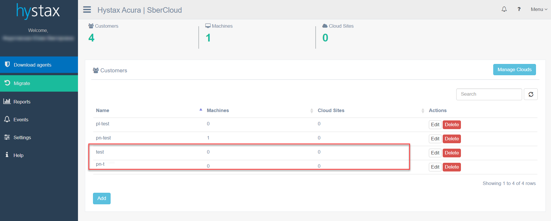Viewport: 551px width, 221px height.
Task: Click the Help info icon
Action: click(x=7, y=155)
